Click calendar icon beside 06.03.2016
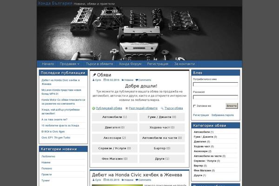The width and height of the screenshot is (279, 186). click(x=105, y=180)
